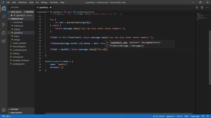Open the Source Control view

tap(4, 25)
